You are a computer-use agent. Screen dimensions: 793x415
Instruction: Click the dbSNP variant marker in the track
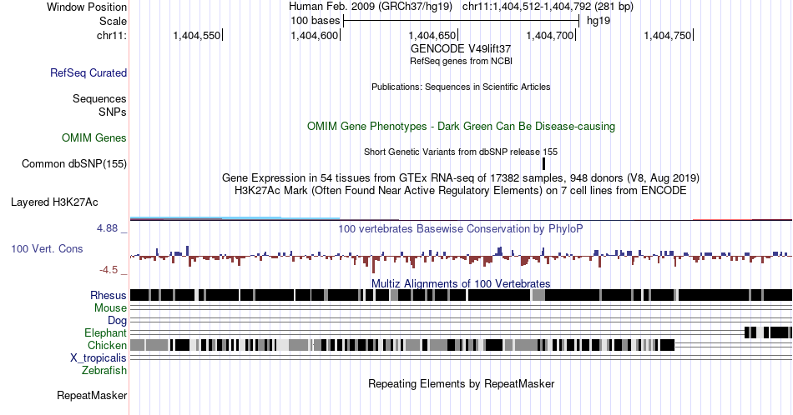click(x=543, y=163)
